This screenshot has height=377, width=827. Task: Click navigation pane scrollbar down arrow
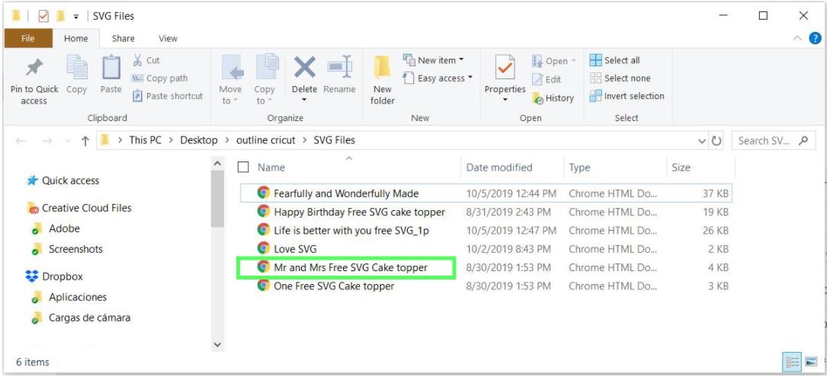(217, 344)
